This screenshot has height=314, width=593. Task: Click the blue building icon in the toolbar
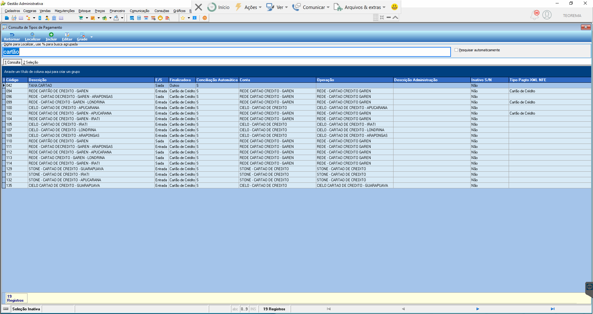pos(7,18)
